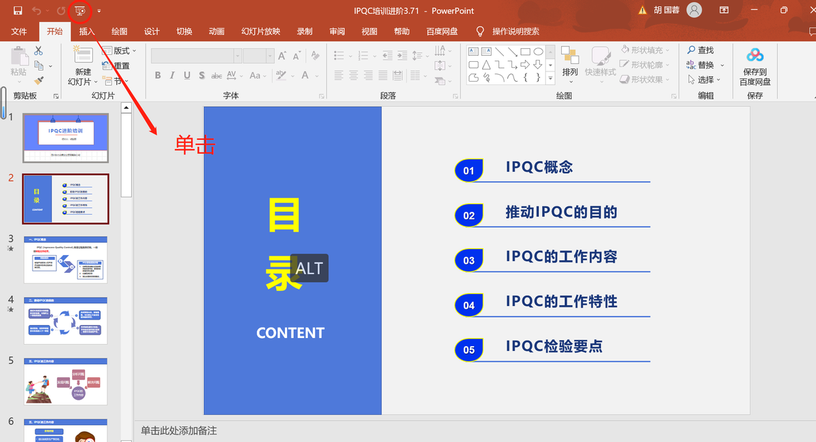Switch to the 幻灯片放映 tab
Image resolution: width=816 pixels, height=442 pixels.
[x=260, y=31]
